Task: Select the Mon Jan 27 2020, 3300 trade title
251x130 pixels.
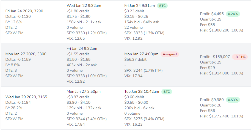Action: coord(26,54)
